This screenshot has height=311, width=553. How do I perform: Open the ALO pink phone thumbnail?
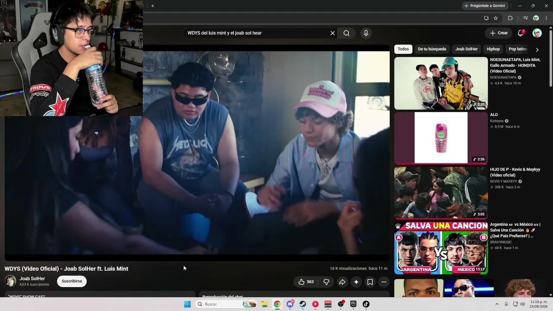point(441,138)
